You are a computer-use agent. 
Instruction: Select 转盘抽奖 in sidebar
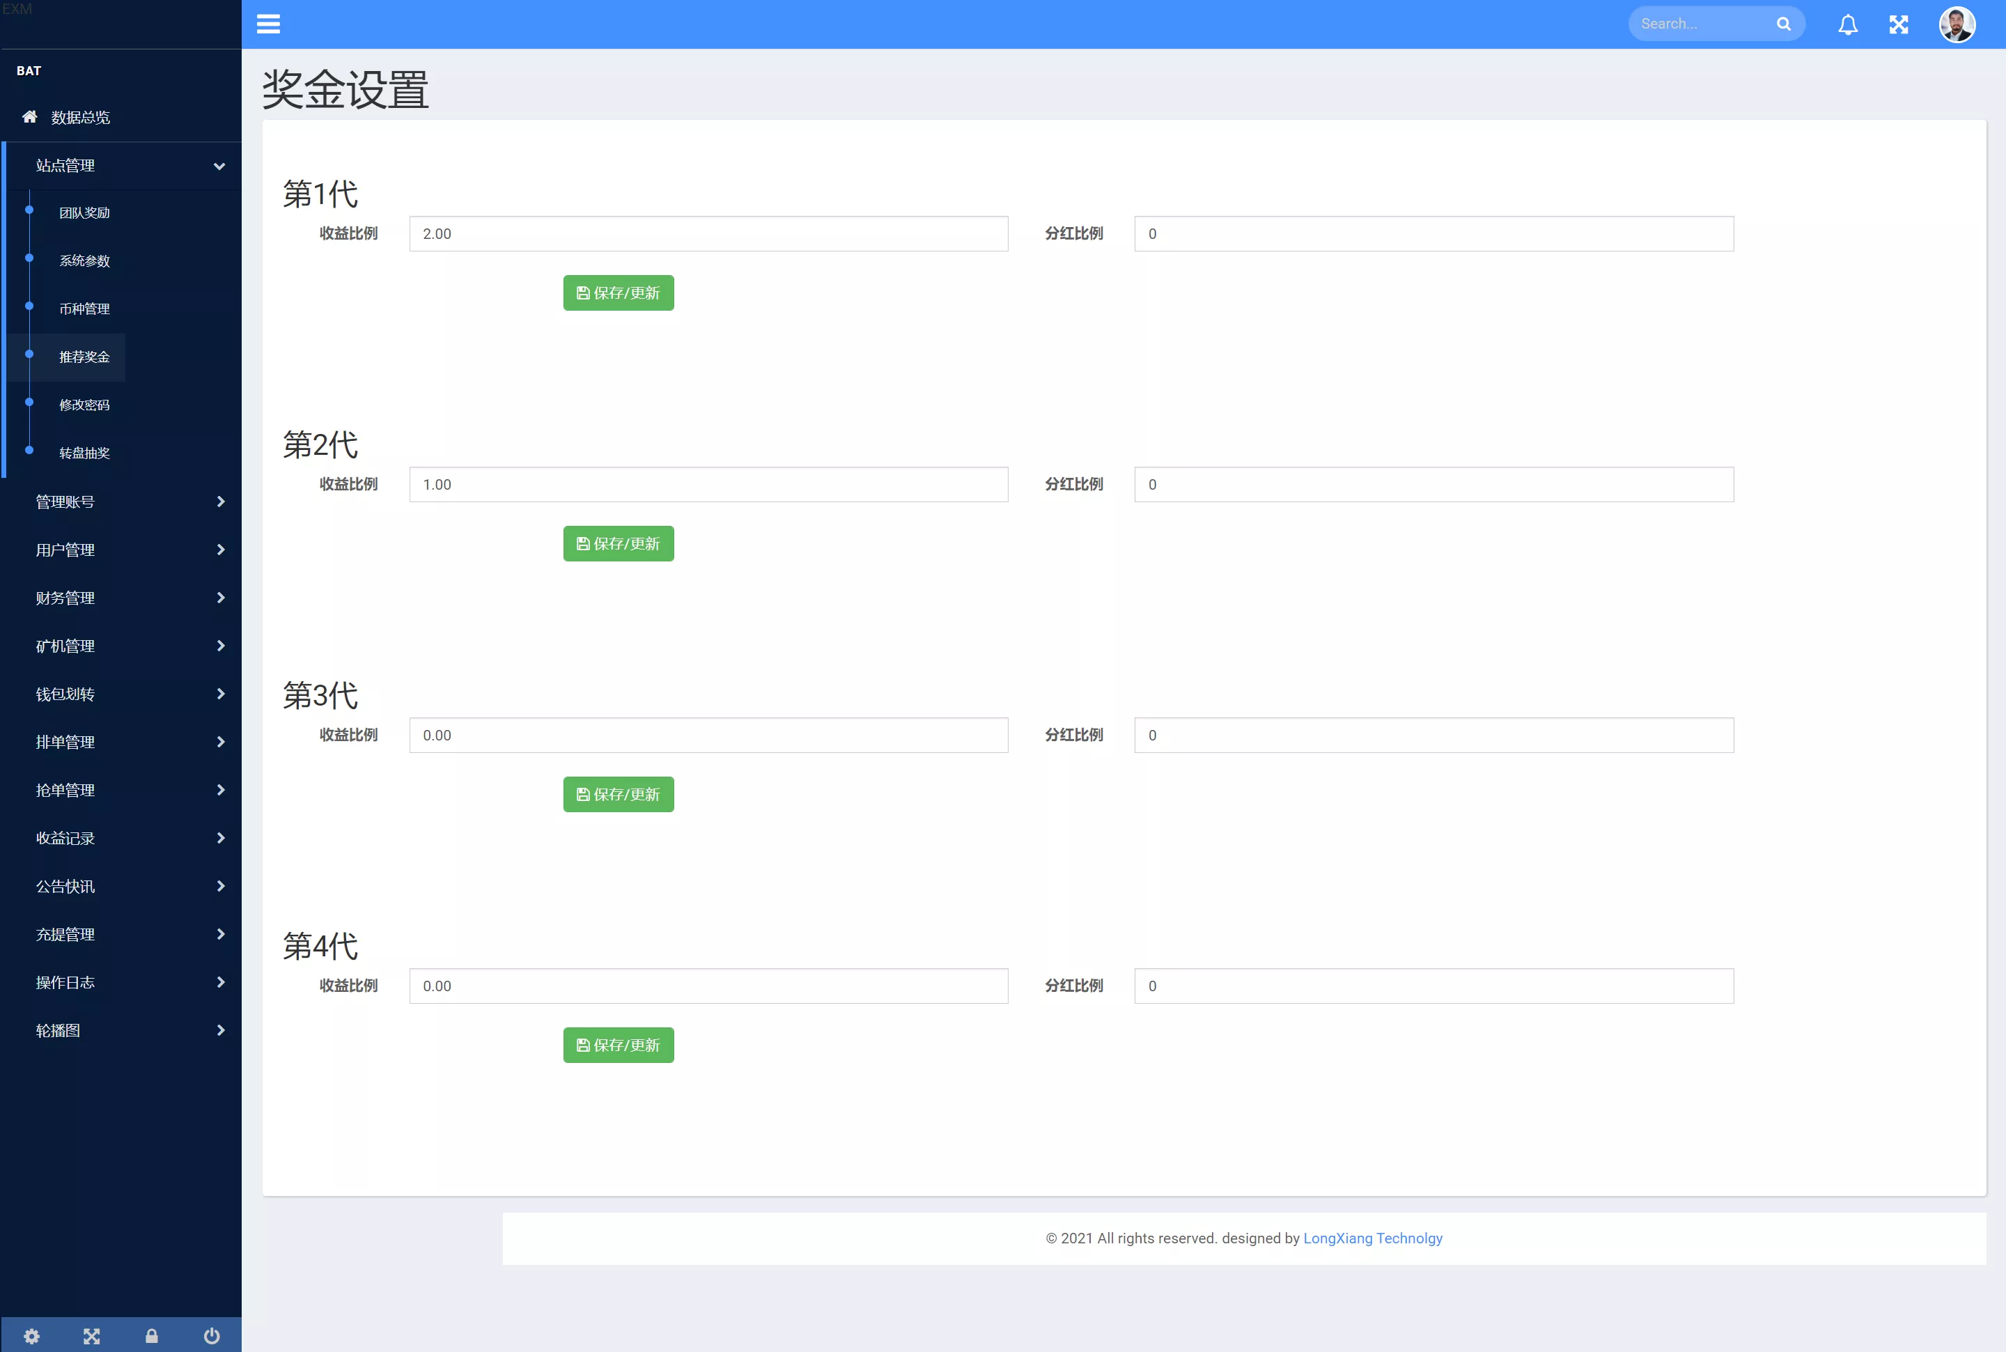pyautogui.click(x=84, y=453)
